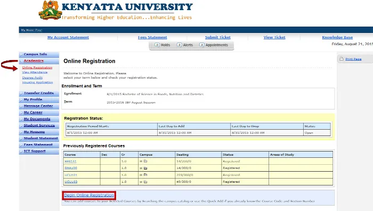Open the ICT Support menu section
The height and width of the screenshot is (211, 373).
click(35, 151)
